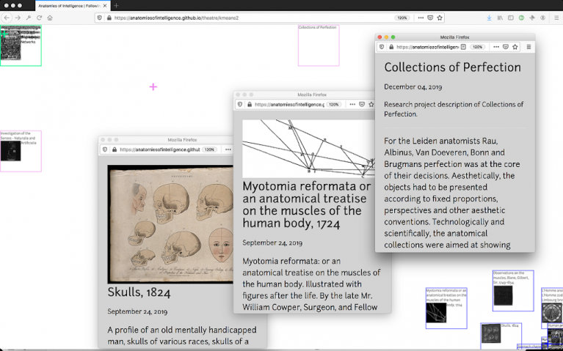
Task: Go to the home page using the house icon
Action: click(50, 18)
